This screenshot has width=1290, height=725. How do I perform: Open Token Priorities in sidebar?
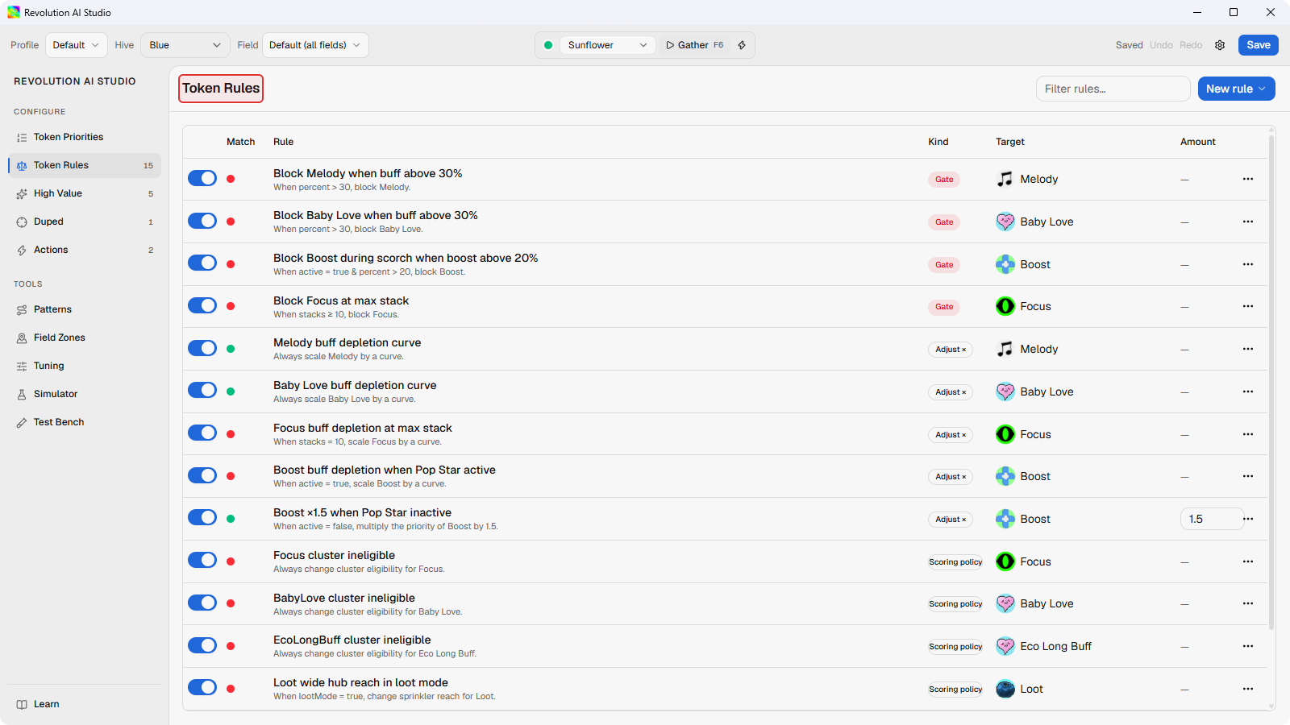click(85, 137)
